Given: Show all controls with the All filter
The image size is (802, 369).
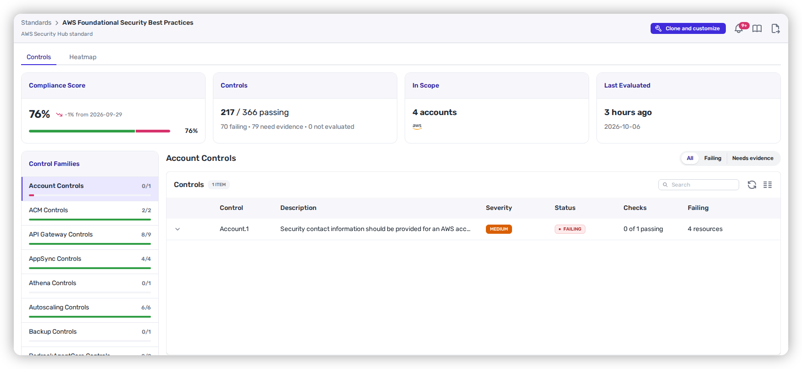Looking at the screenshot, I should pos(690,158).
